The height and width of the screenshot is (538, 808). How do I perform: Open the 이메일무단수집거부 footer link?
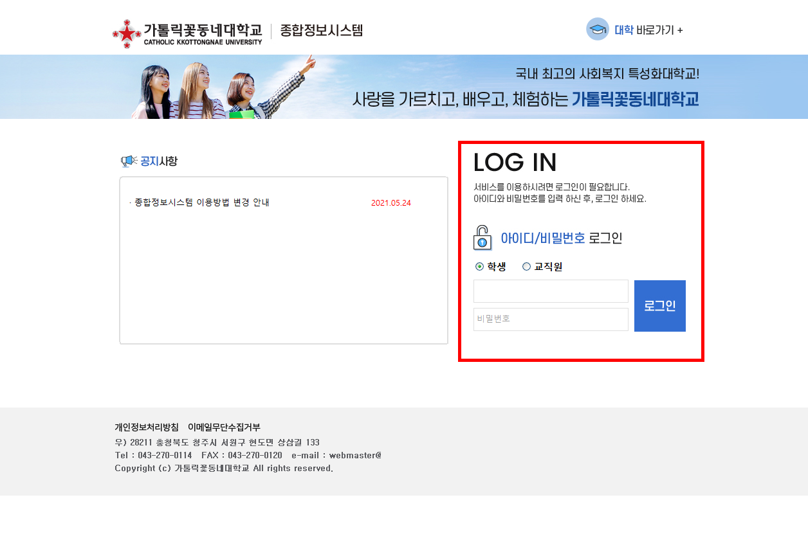point(224,427)
